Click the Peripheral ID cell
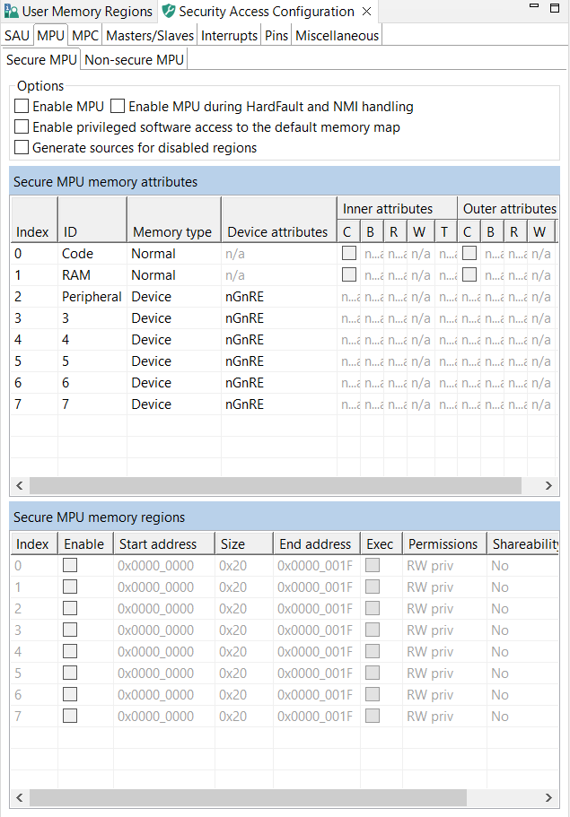570x817 pixels. click(92, 297)
